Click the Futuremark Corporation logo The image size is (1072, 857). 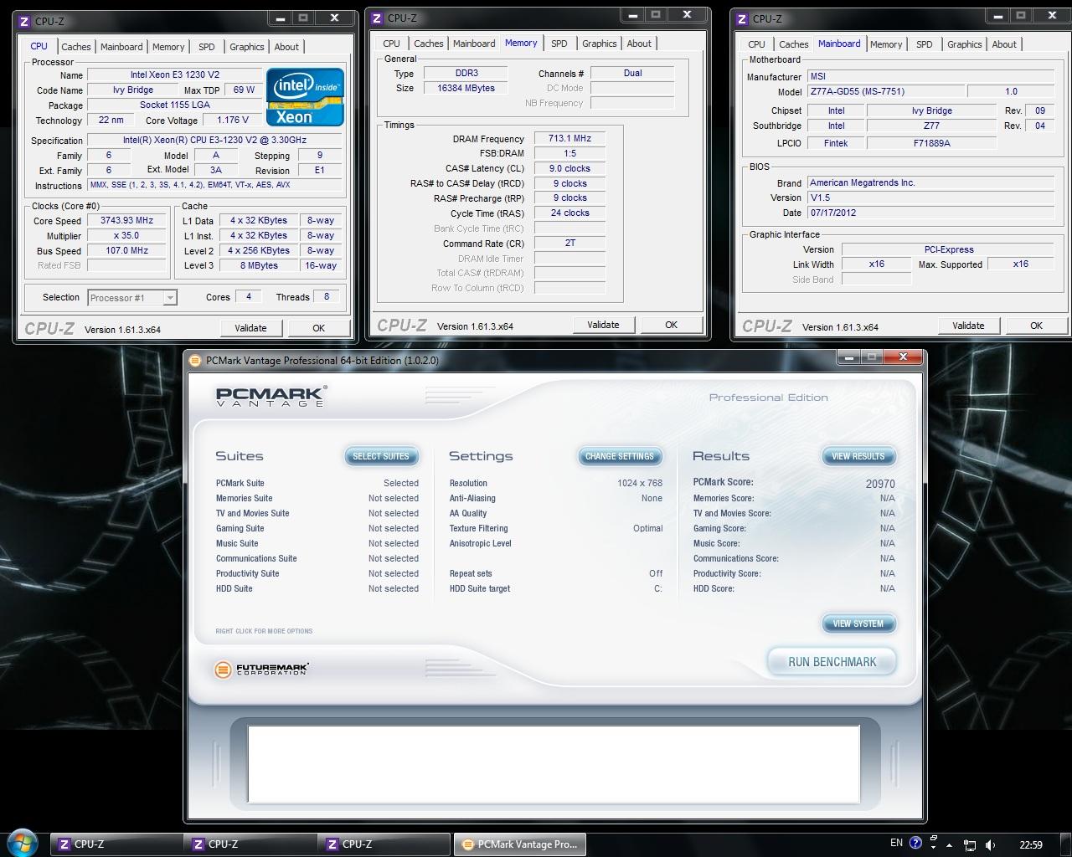[261, 669]
